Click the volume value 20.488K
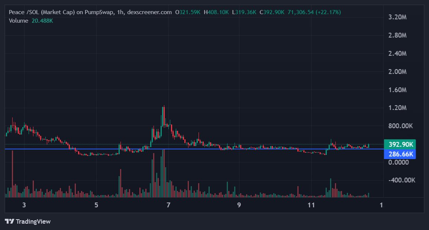The width and height of the screenshot is (429, 230). [x=42, y=21]
